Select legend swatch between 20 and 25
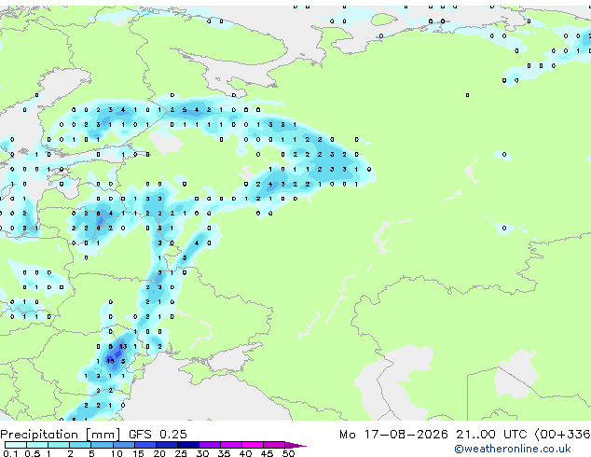The width and height of the screenshot is (591, 457). [167, 445]
